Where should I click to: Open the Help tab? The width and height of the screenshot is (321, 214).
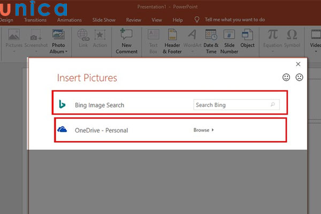(x=178, y=20)
